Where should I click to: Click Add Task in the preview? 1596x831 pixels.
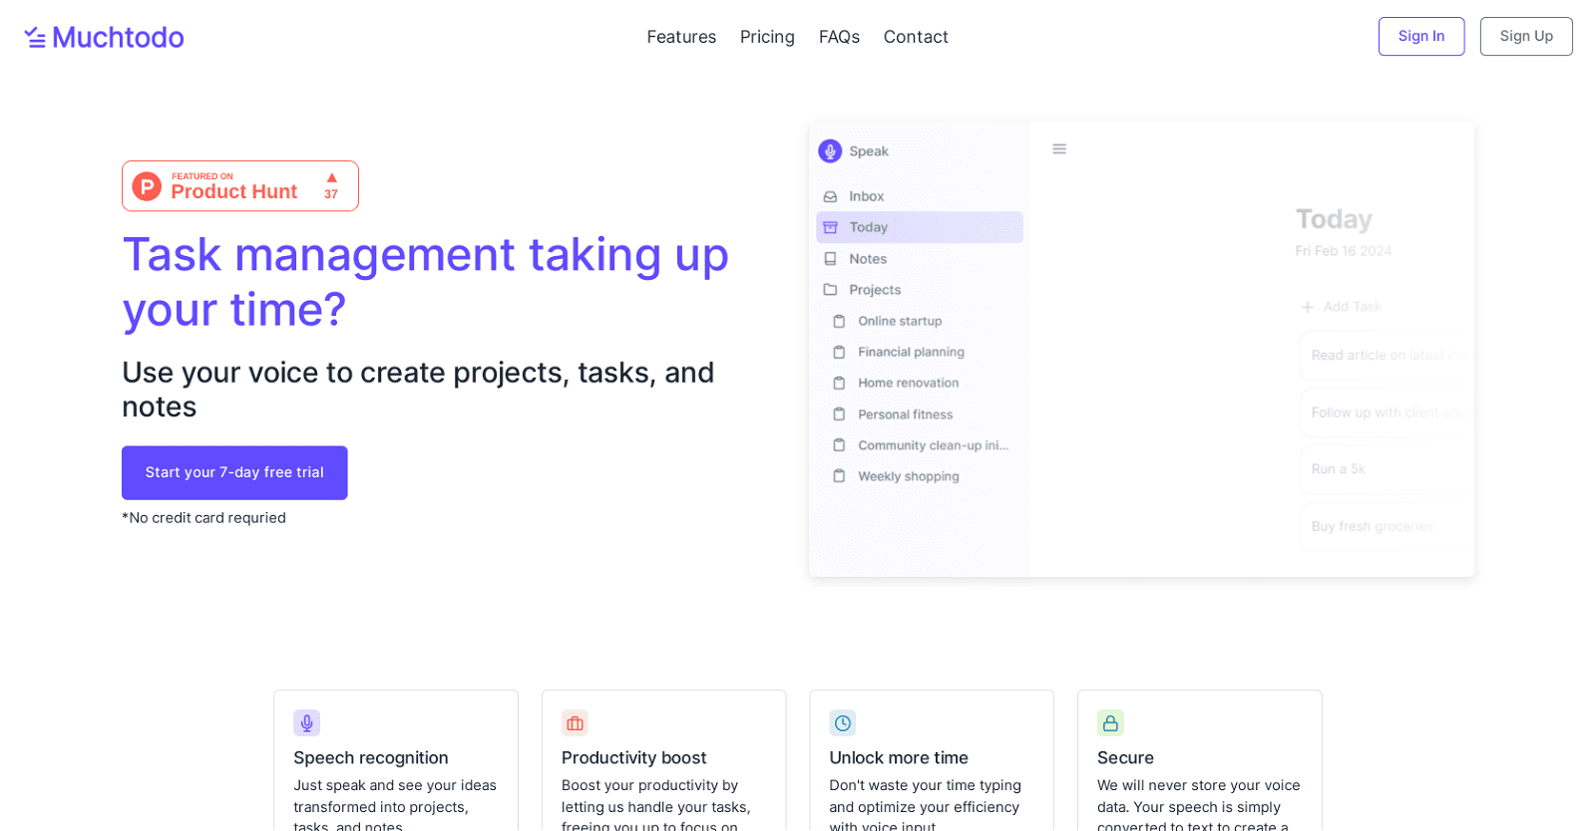[1342, 307]
